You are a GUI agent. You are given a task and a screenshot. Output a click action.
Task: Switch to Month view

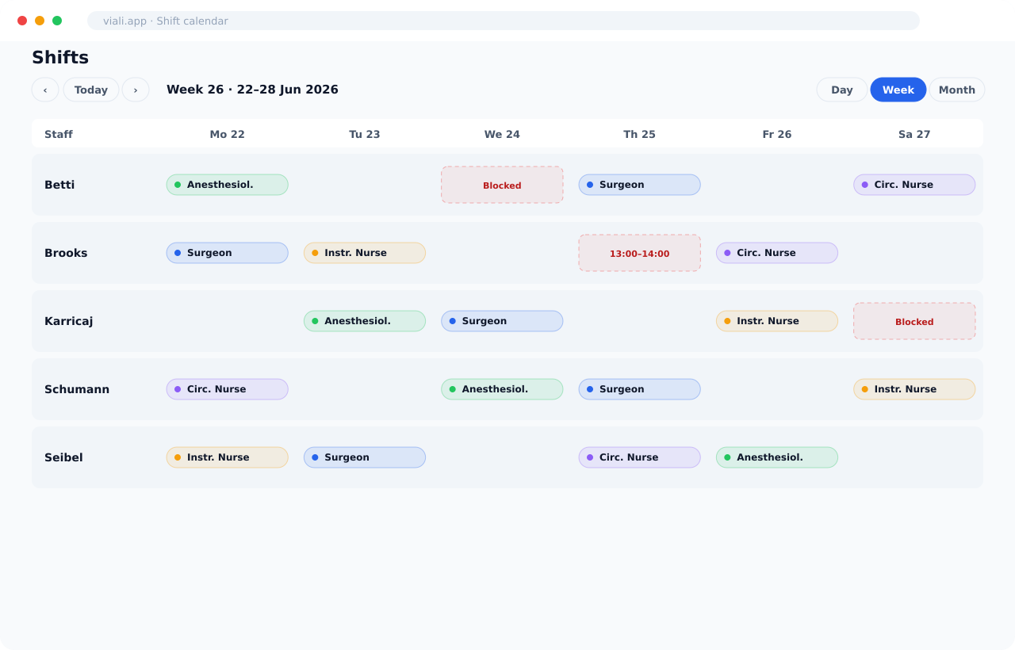coord(957,90)
